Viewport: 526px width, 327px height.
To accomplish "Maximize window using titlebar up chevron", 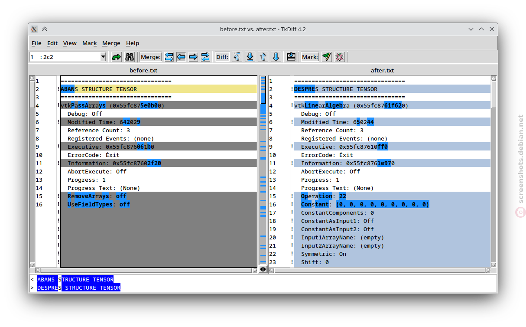I will pos(481,29).
